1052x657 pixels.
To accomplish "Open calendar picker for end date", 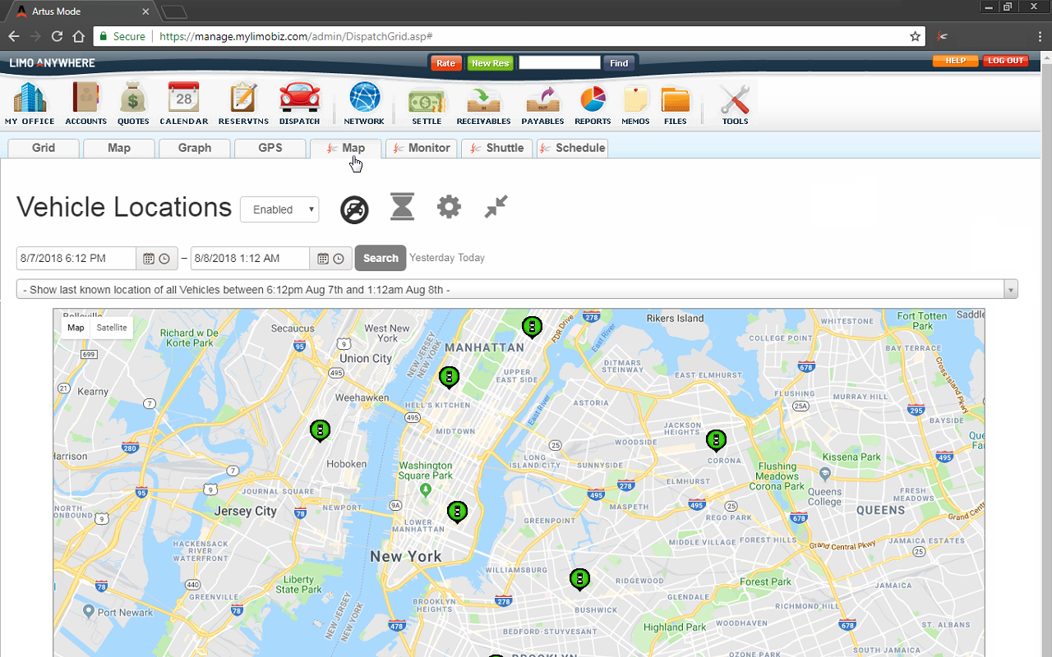I will [x=323, y=259].
